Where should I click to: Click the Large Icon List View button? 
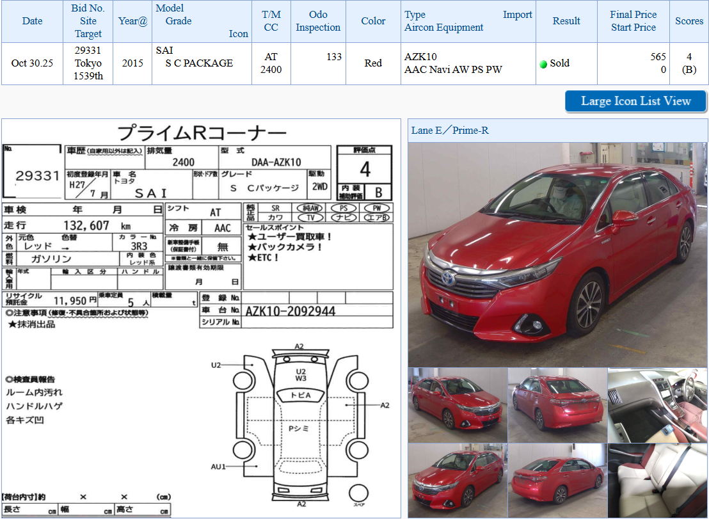635,101
